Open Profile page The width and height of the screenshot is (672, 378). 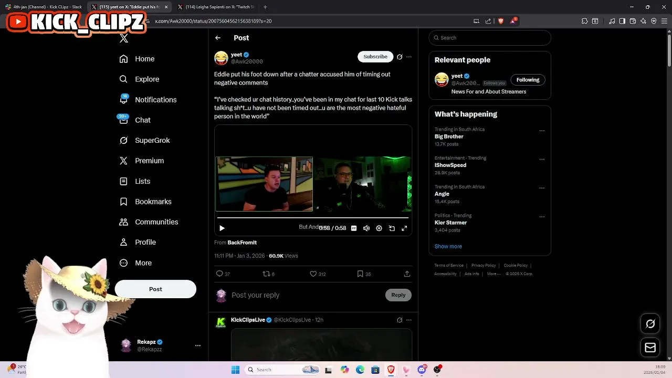(x=138, y=242)
